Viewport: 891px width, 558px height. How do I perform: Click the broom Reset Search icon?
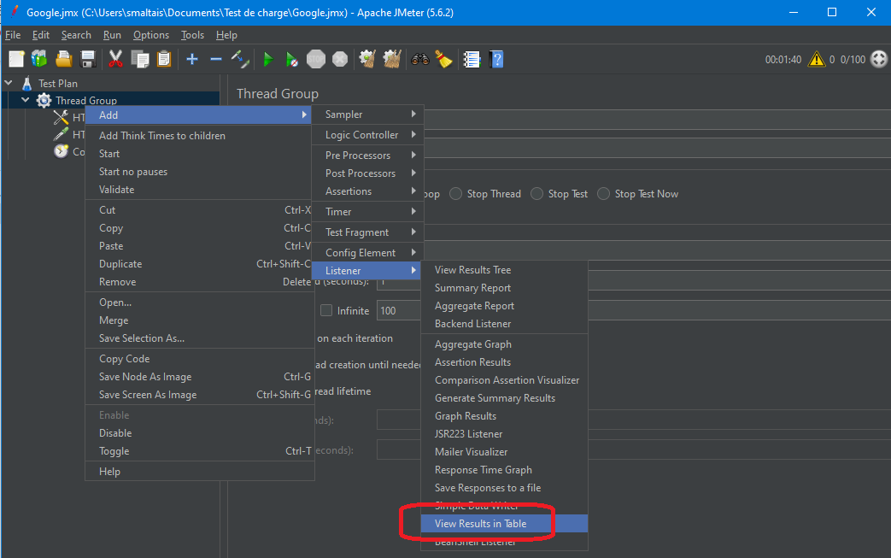click(x=443, y=59)
